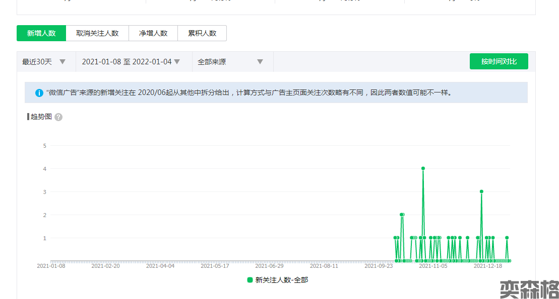Open the 取消关注人数 tab
Image resolution: width=559 pixels, height=299 pixels.
point(97,33)
